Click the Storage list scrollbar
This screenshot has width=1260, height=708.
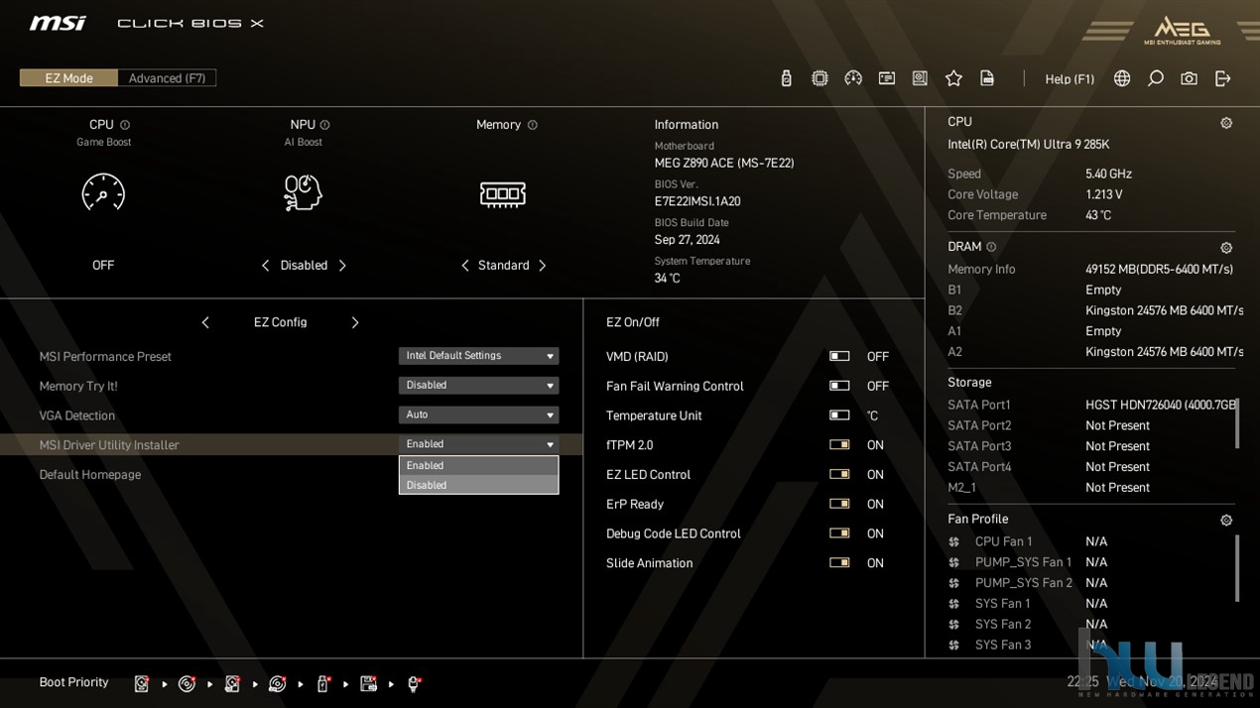click(x=1236, y=422)
